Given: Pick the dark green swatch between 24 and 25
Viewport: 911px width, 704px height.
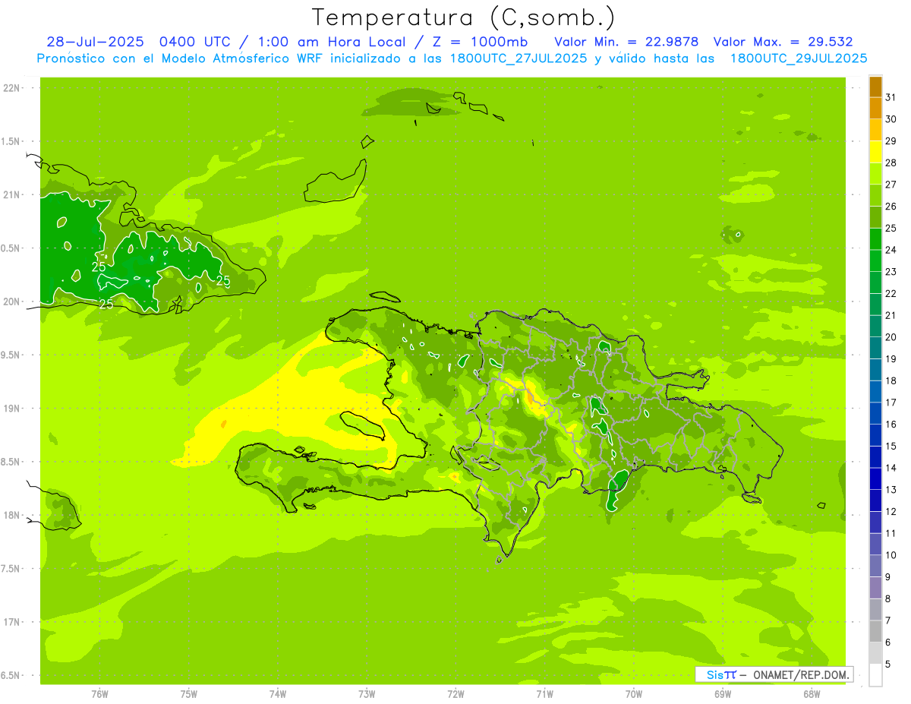Looking at the screenshot, I should [875, 238].
